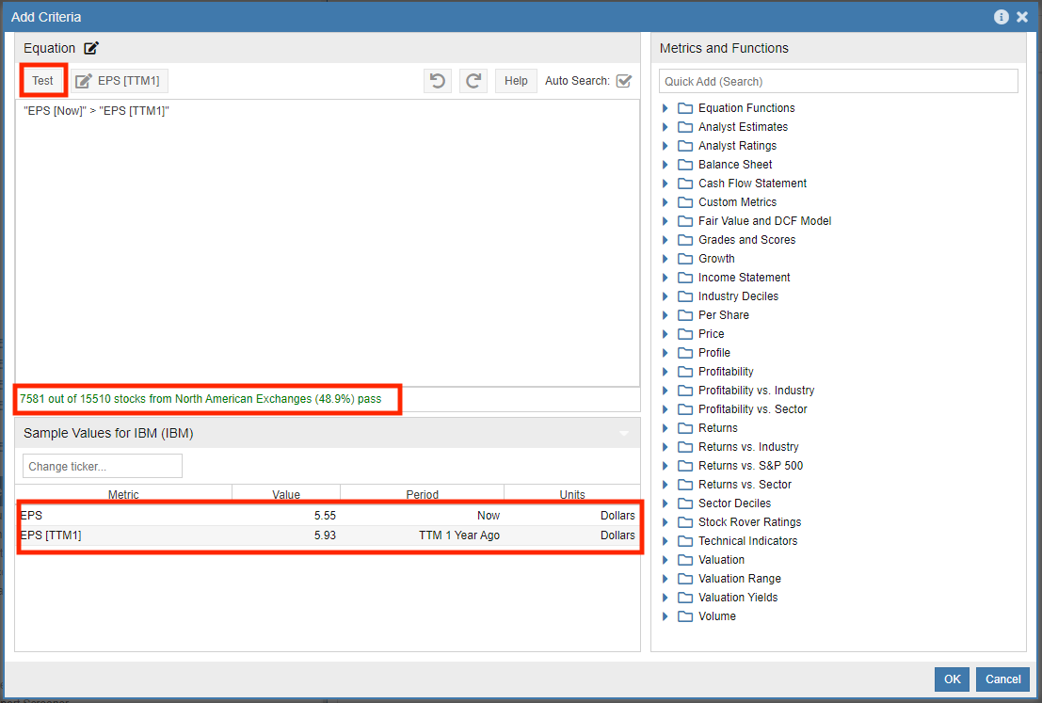The height and width of the screenshot is (703, 1042).
Task: Toggle the Auto Search checkbox
Action: (623, 81)
